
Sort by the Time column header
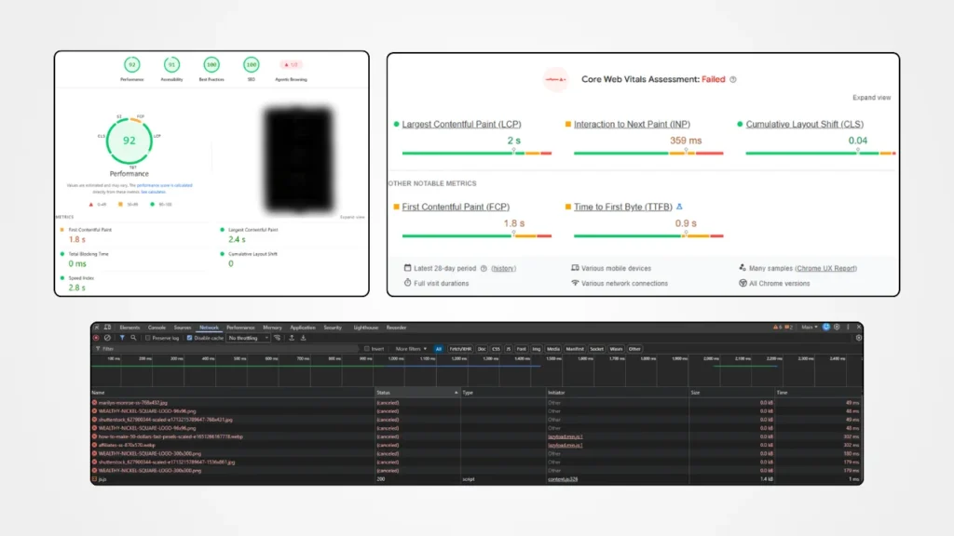tap(819, 393)
